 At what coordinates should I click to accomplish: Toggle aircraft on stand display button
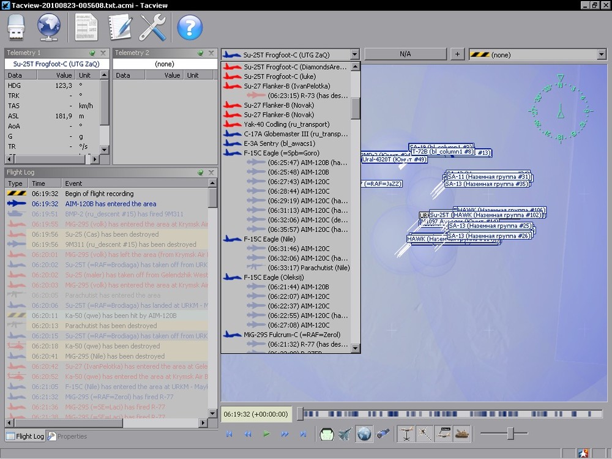coord(406,434)
